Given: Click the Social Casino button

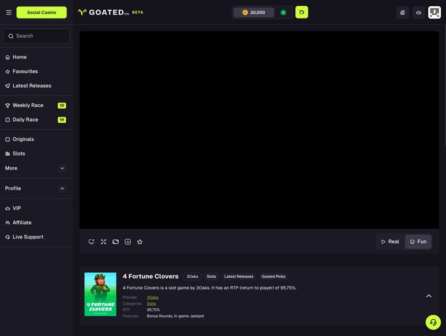Looking at the screenshot, I should [x=42, y=13].
